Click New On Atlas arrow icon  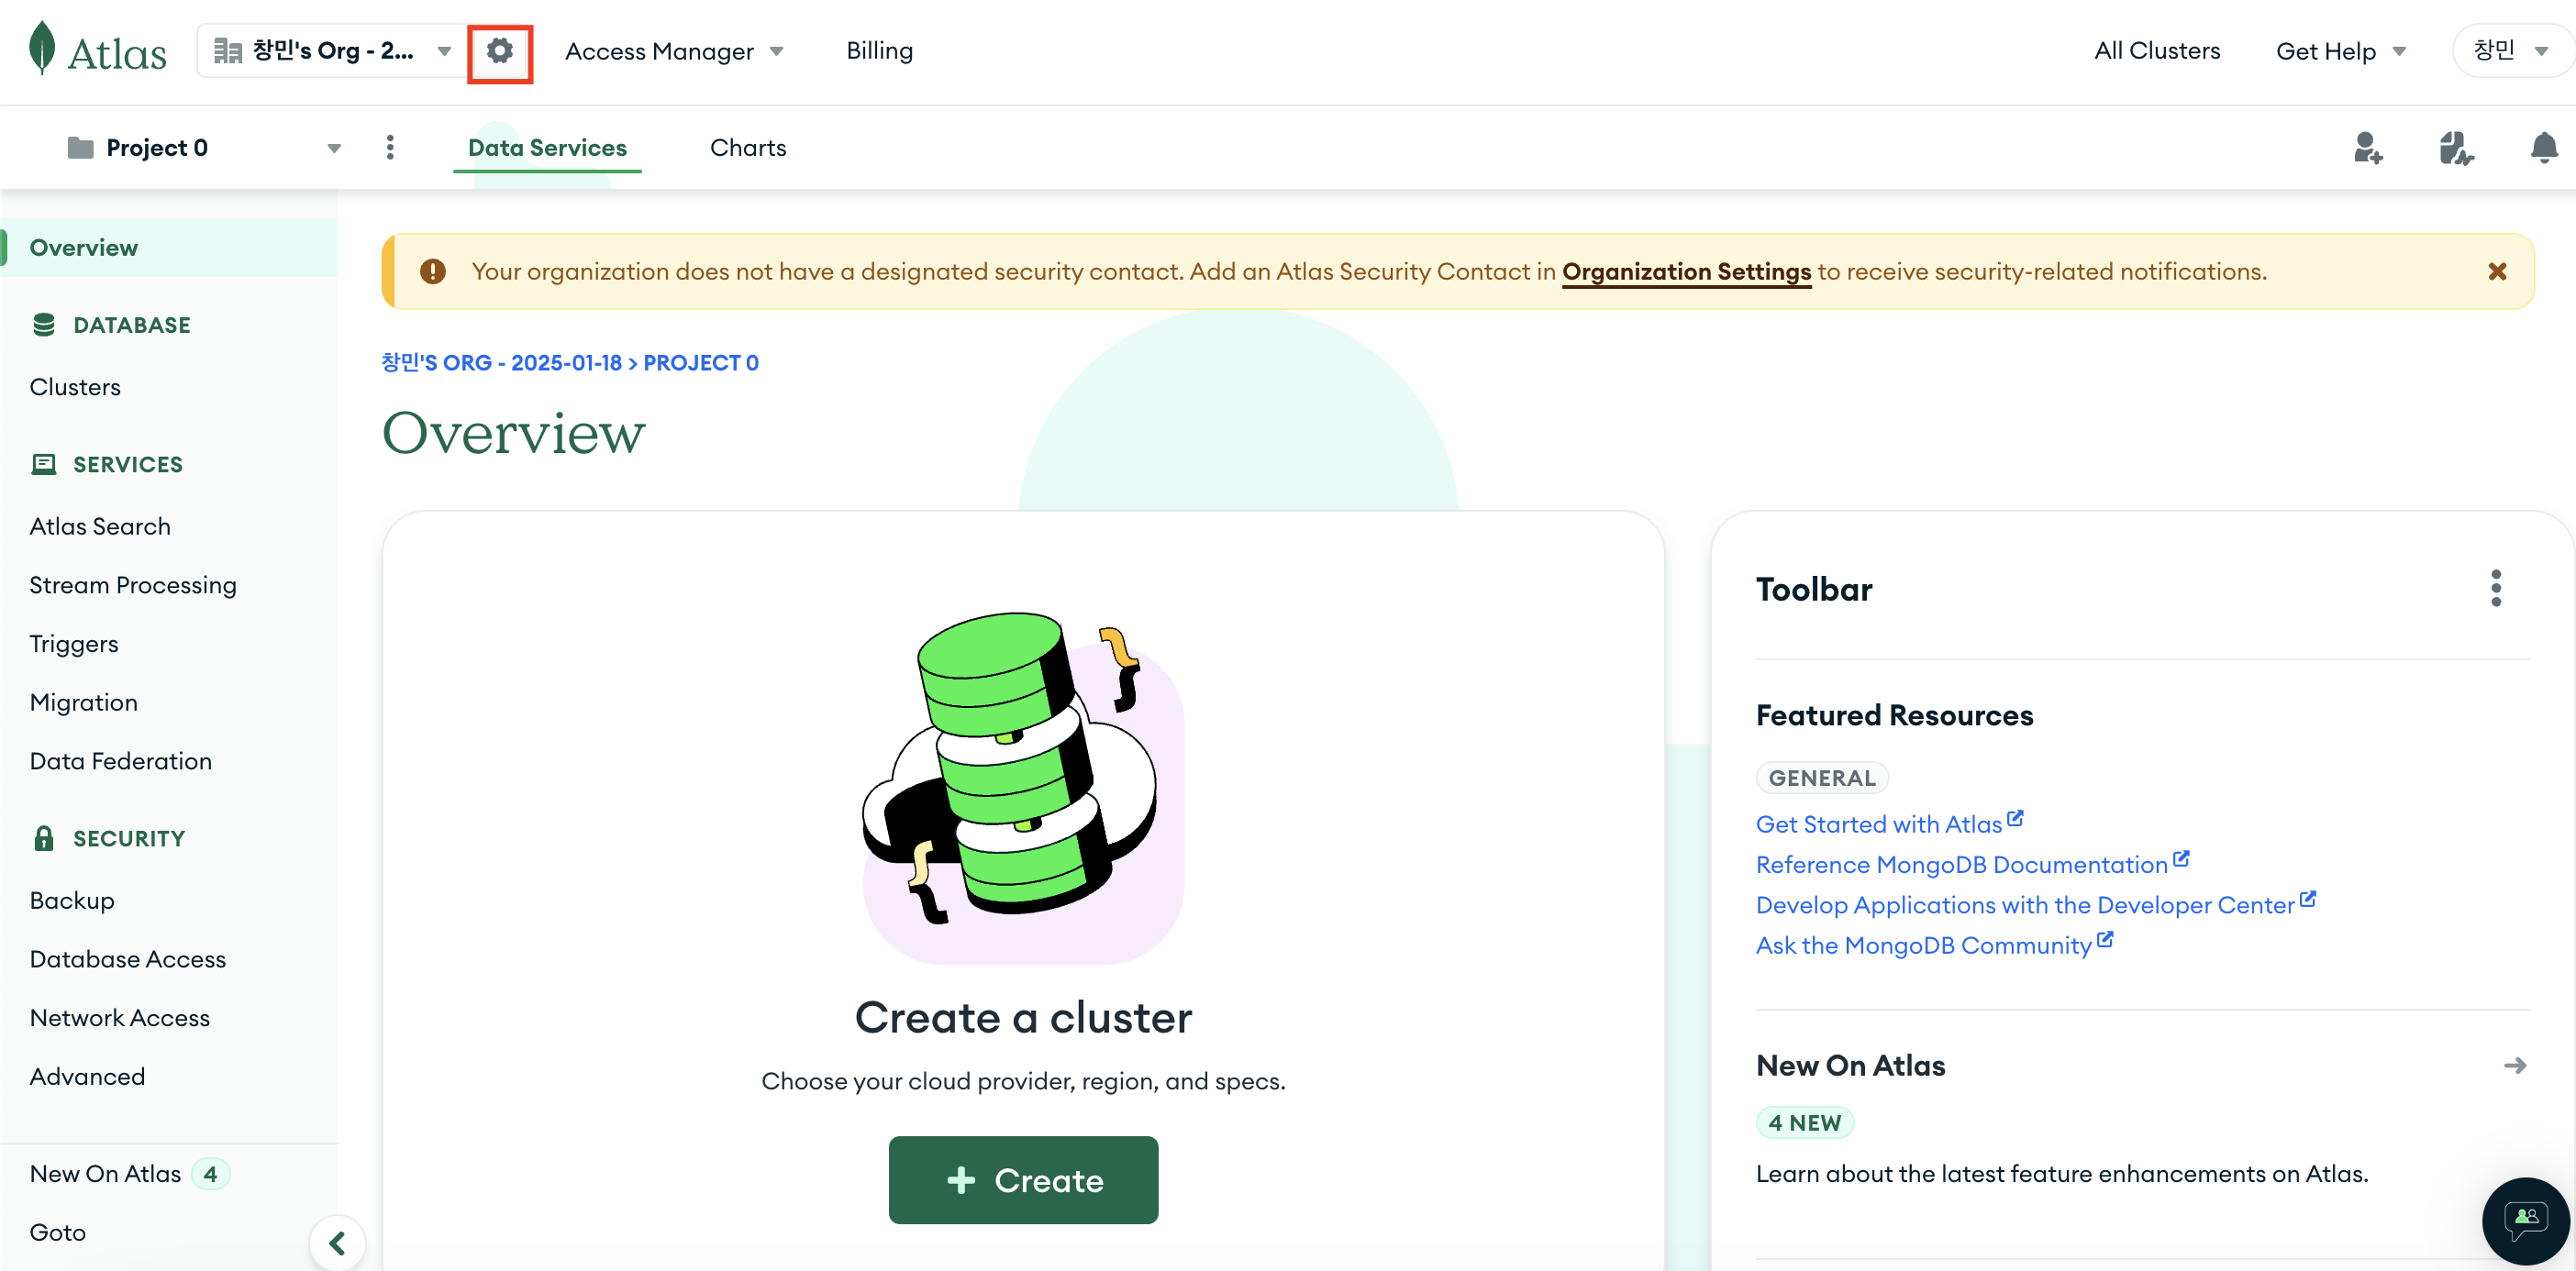[x=2515, y=1066]
